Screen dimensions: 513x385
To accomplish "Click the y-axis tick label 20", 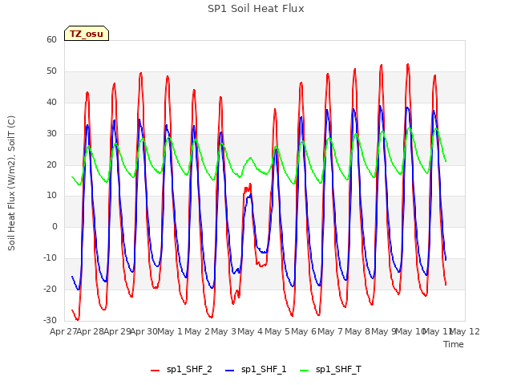I will tap(51, 164).
